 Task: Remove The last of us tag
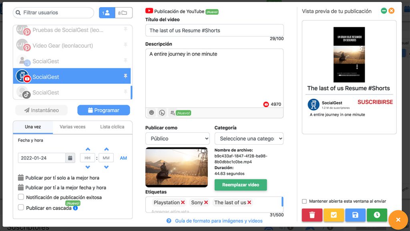point(249,202)
